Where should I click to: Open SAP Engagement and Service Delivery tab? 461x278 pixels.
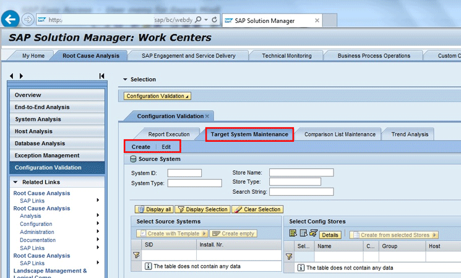coord(189,56)
